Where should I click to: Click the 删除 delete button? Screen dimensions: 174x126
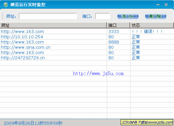[156, 16]
